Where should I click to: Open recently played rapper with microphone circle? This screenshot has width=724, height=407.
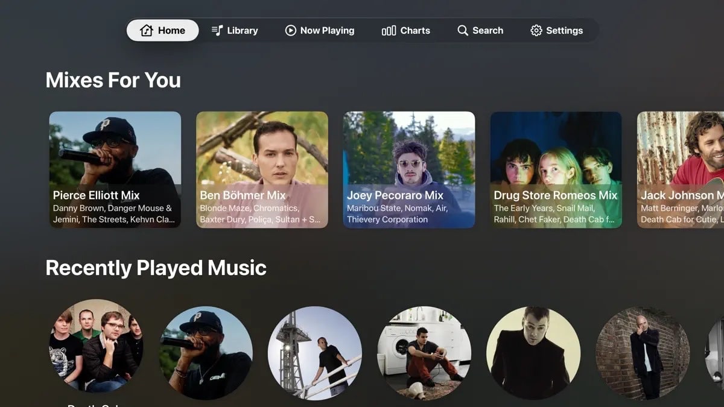[x=206, y=353]
